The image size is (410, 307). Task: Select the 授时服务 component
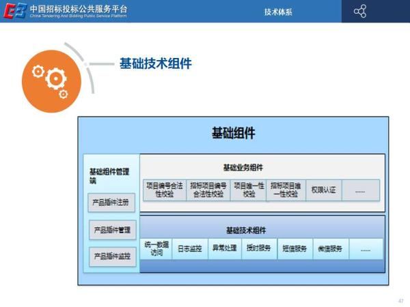259,248
